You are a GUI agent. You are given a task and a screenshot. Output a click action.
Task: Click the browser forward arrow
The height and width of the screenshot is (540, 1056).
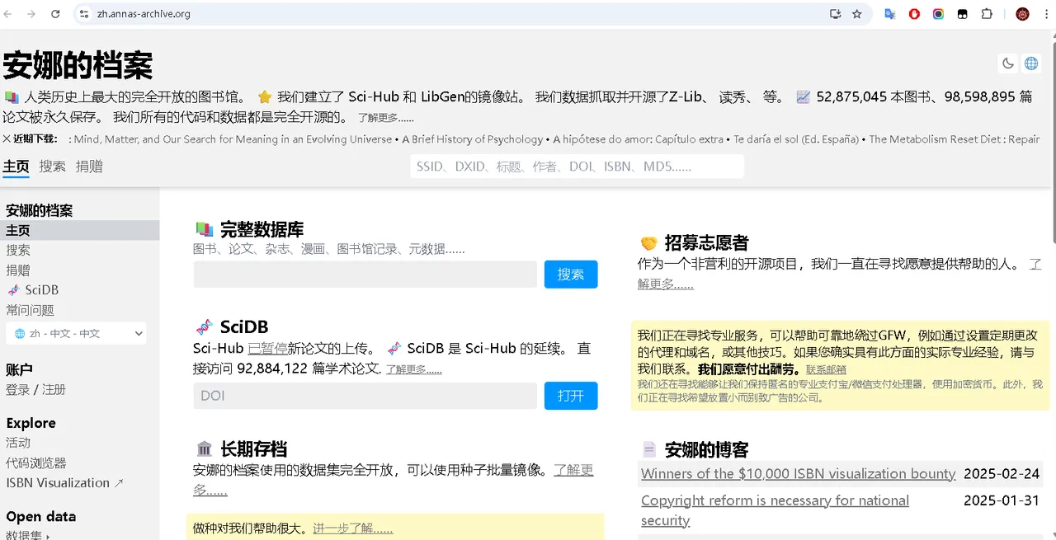point(31,14)
